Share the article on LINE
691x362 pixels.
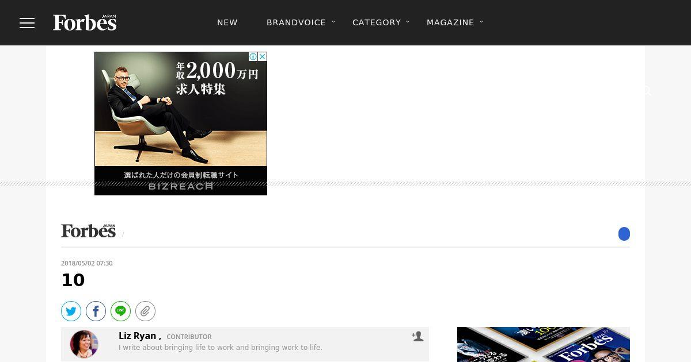(x=120, y=311)
